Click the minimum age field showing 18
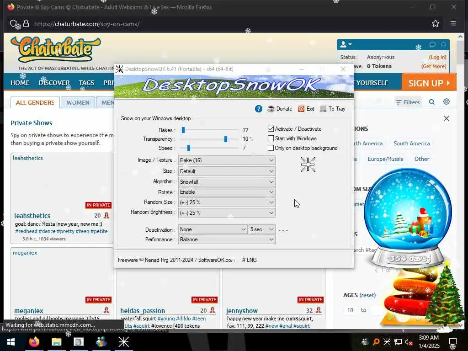This screenshot has height=351, width=468. [x=350, y=310]
